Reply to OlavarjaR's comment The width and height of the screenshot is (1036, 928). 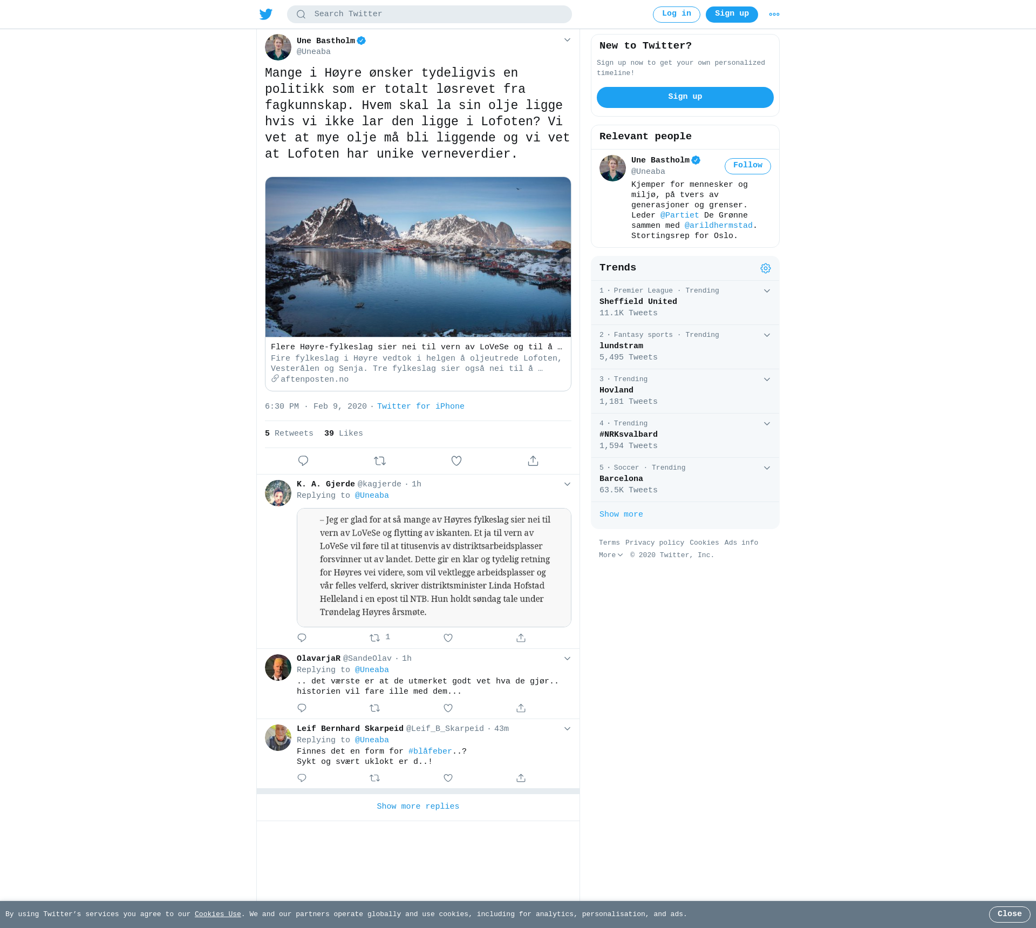coord(302,708)
